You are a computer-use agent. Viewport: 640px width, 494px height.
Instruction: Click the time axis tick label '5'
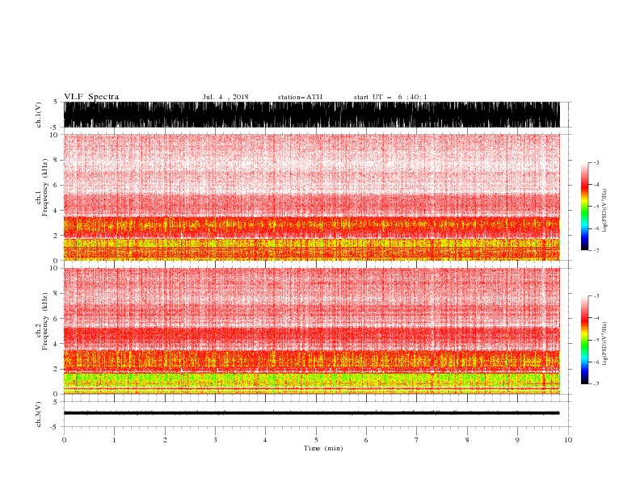(x=316, y=440)
